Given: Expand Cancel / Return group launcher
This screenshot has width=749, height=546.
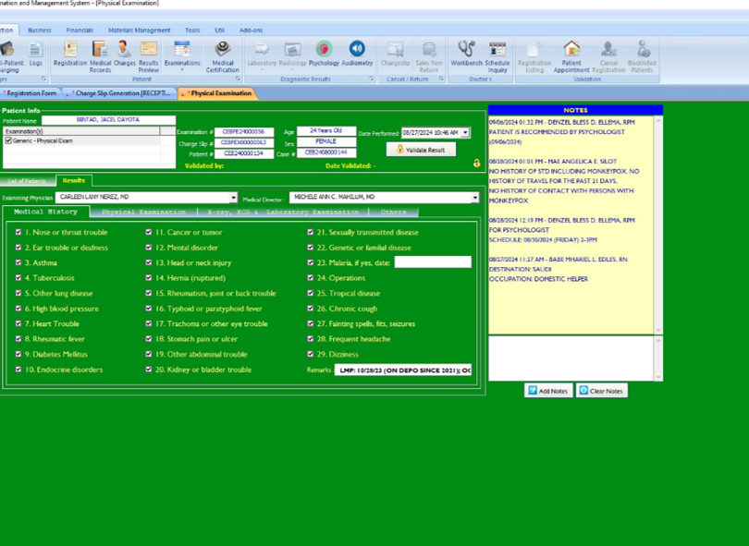Looking at the screenshot, I should [x=441, y=79].
